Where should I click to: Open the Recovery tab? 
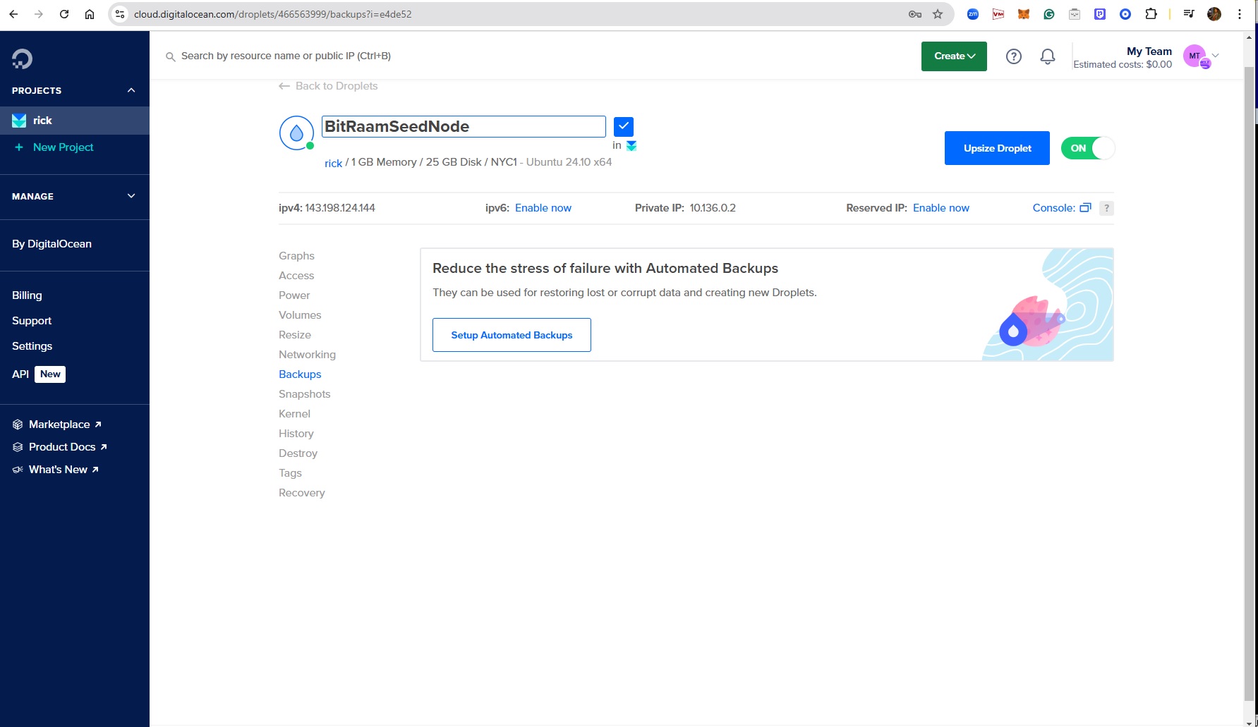pos(302,493)
